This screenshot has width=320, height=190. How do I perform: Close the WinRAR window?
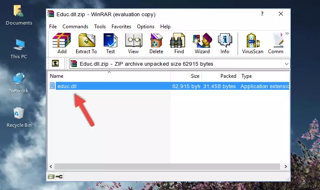click(x=281, y=14)
